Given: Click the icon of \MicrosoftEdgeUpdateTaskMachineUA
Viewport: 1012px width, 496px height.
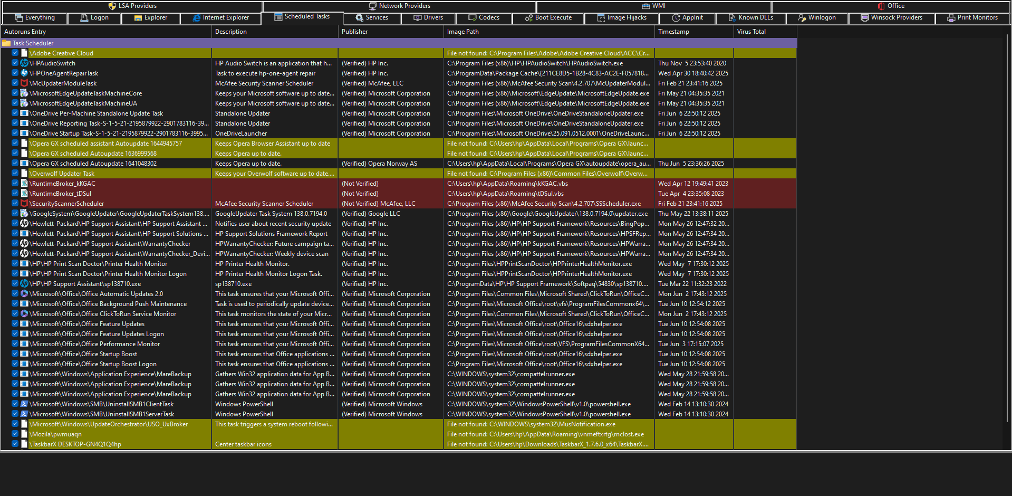Looking at the screenshot, I should pyautogui.click(x=24, y=103).
